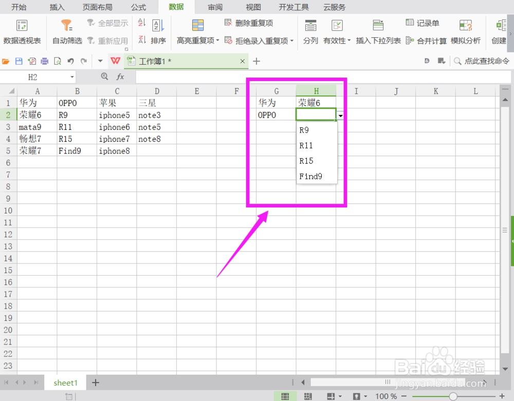Toggle page break preview view
The image size is (514, 401).
[308, 396]
